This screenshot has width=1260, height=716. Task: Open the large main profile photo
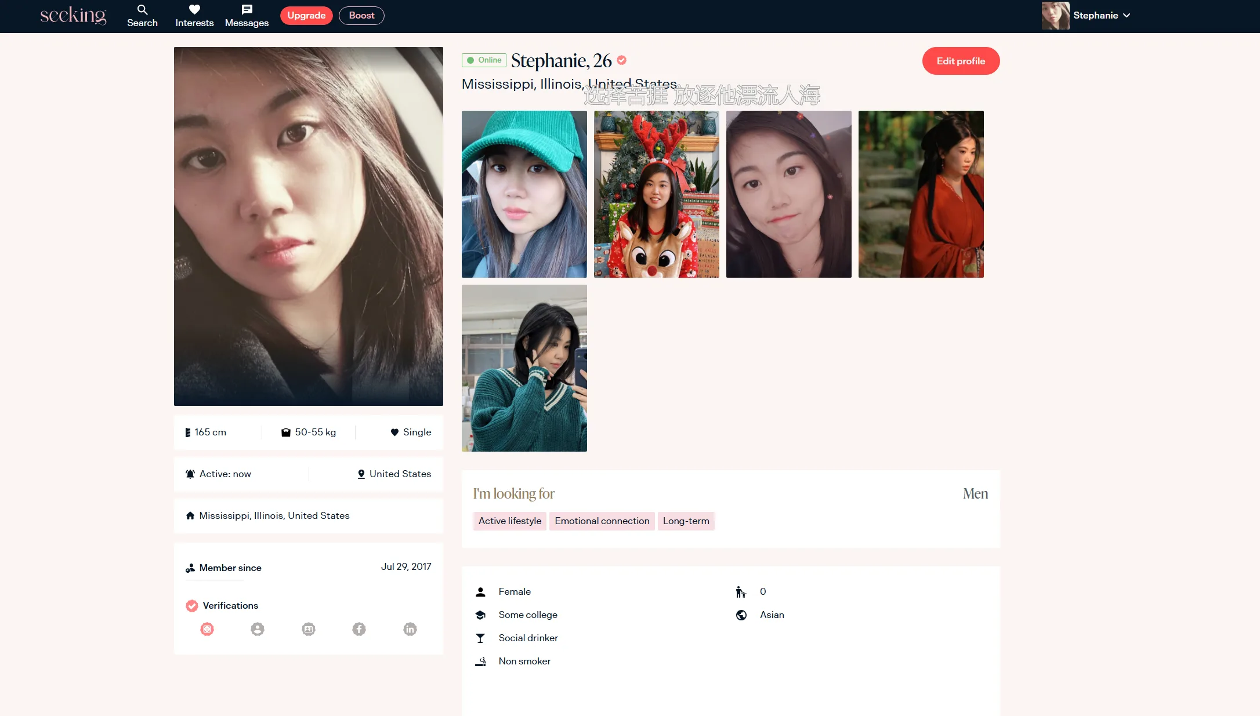(x=308, y=226)
